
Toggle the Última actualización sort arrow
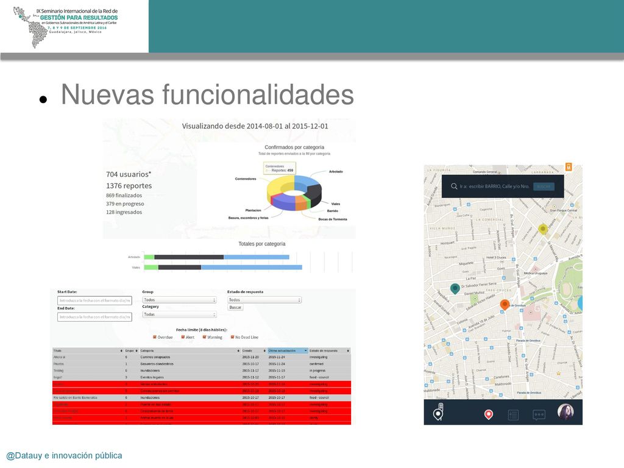point(306,350)
